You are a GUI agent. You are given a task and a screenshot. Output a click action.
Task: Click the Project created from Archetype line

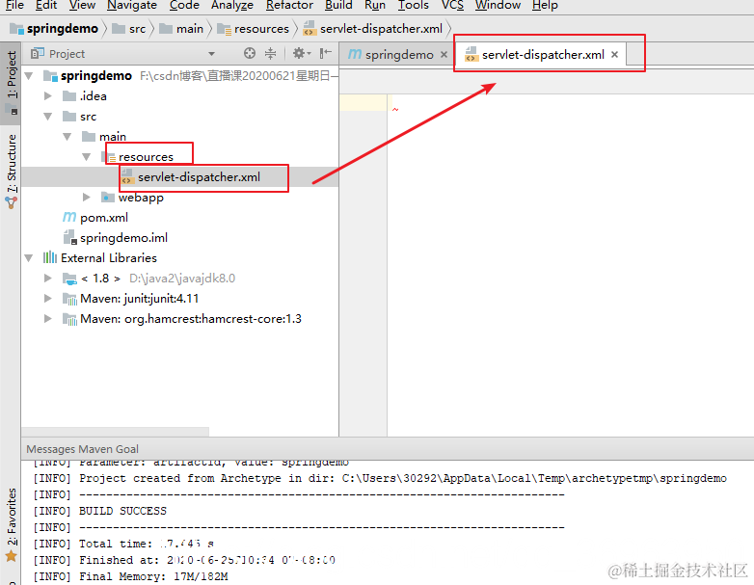(x=379, y=478)
